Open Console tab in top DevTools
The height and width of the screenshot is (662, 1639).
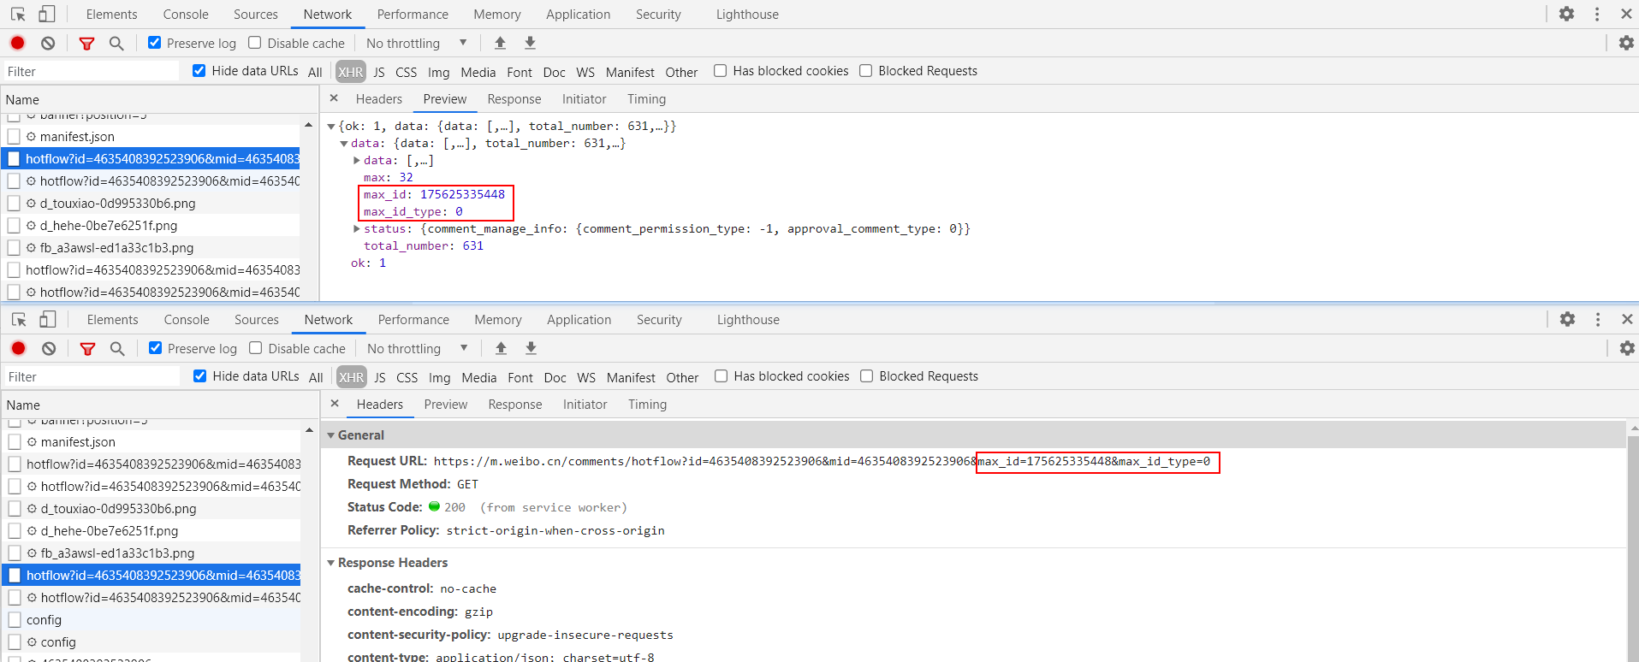click(x=186, y=15)
